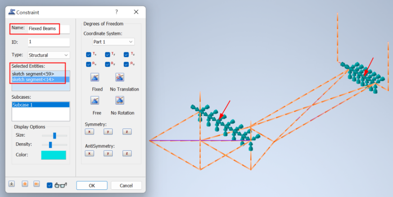Apply AntiSymmetry about the y axis
Screen dimensions: 393x197
(x=108, y=153)
